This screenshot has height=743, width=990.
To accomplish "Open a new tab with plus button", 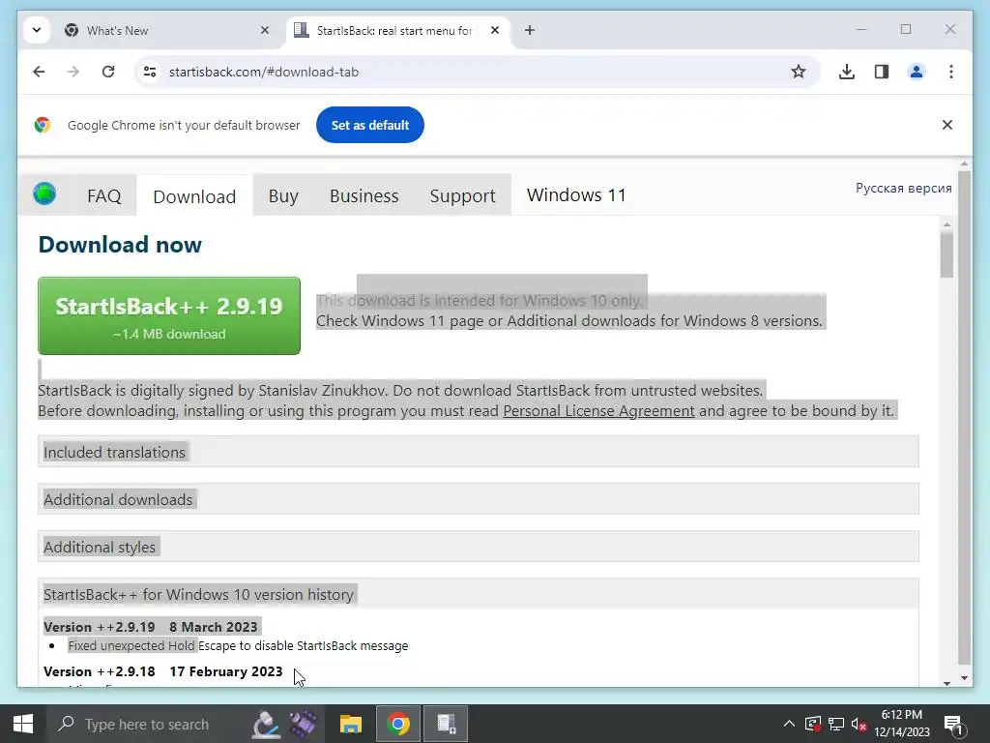I will tap(529, 30).
